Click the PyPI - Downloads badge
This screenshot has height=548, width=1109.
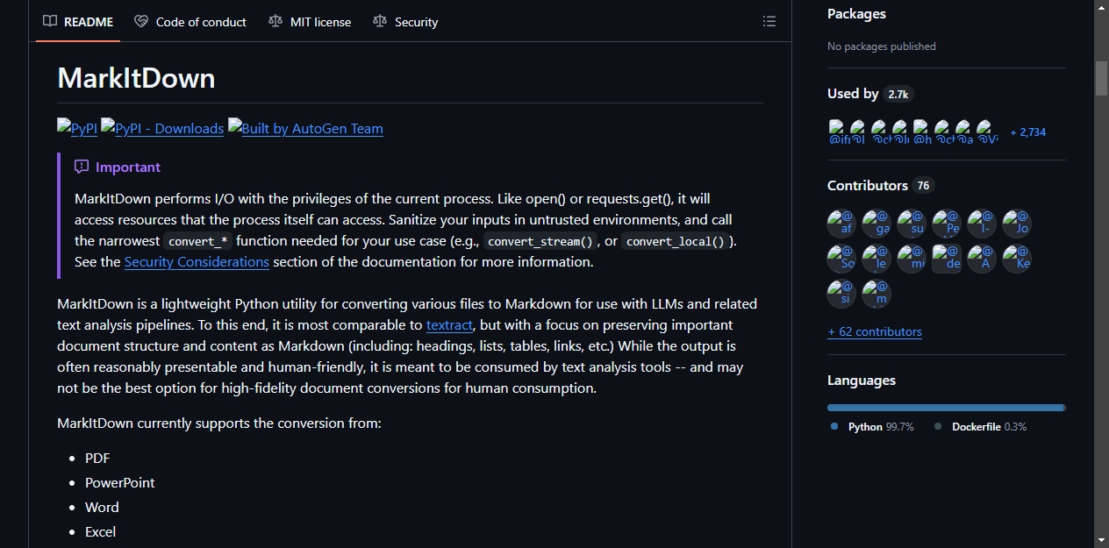162,128
